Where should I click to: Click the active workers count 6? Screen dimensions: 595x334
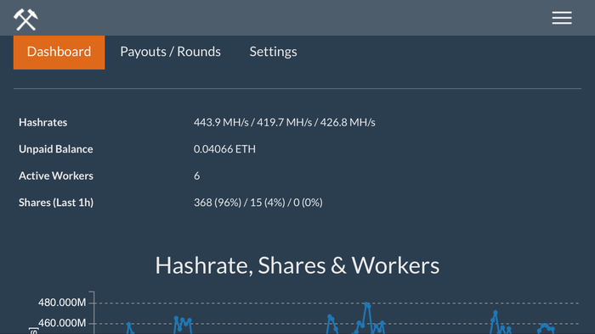tap(196, 175)
